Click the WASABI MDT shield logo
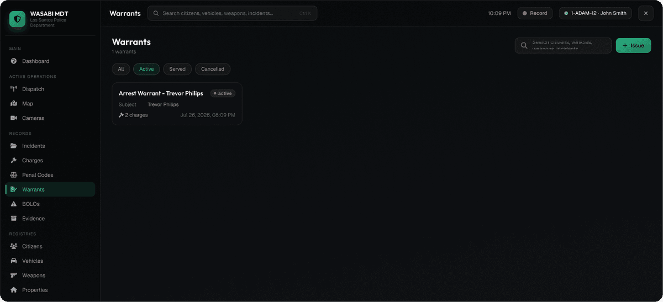The width and height of the screenshot is (663, 302). point(18,19)
